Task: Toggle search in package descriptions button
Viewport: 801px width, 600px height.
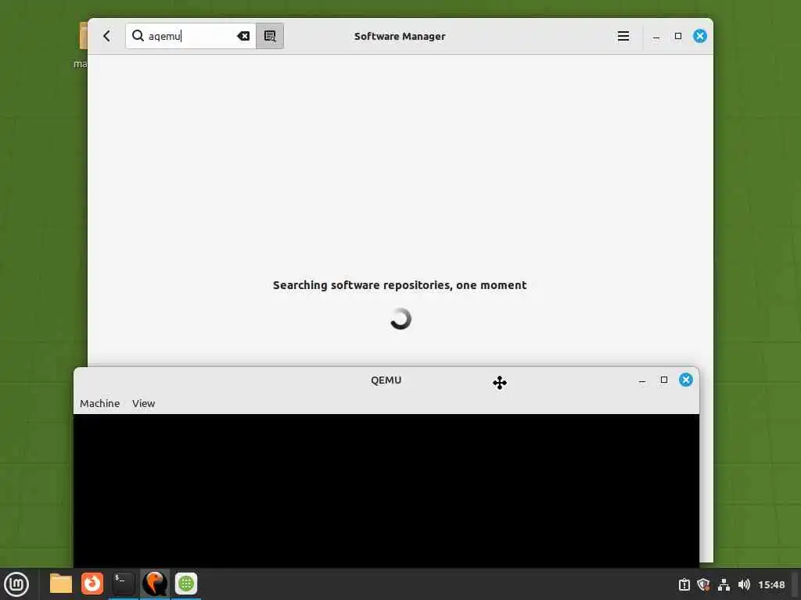Action: click(x=270, y=36)
